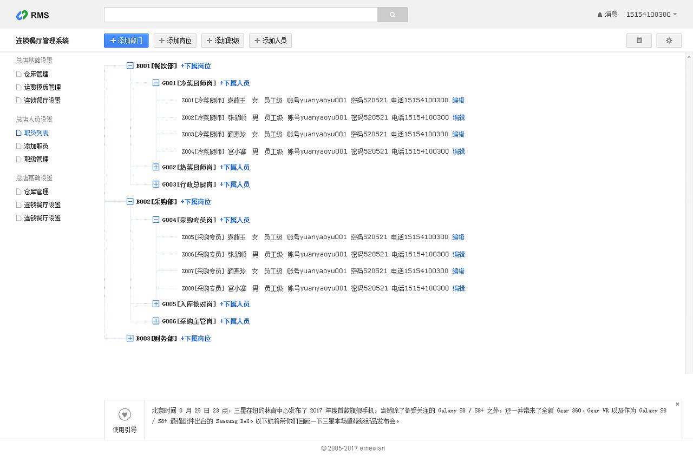Image resolution: width=693 pixels, height=456 pixels.
Task: Click the scrollbar up arrow
Action: point(689,56)
